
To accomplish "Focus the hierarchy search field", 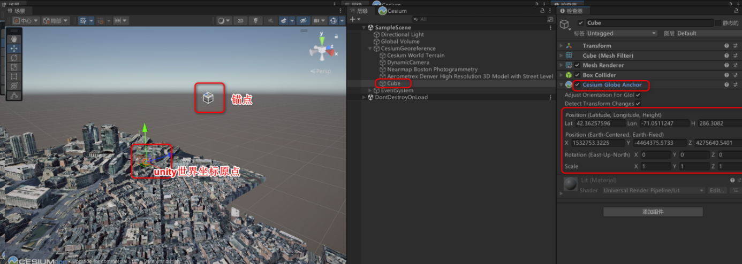I will click(479, 19).
